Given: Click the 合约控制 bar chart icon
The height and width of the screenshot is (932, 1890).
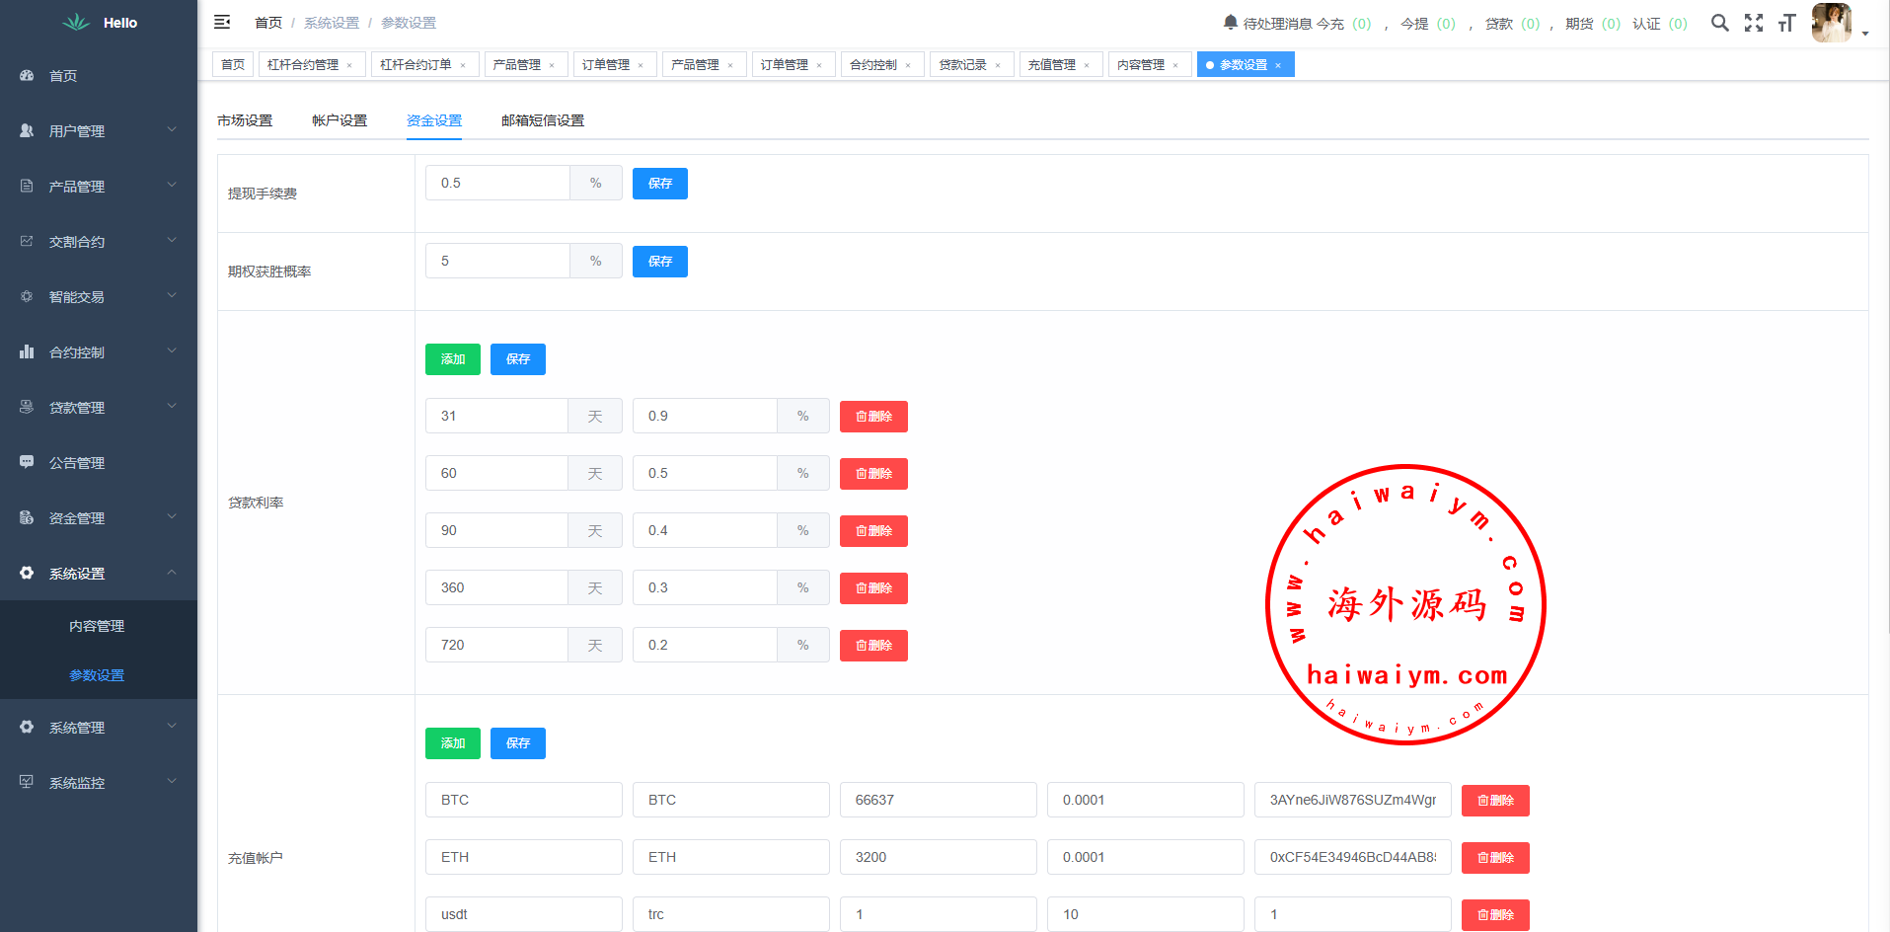Looking at the screenshot, I should coord(27,351).
